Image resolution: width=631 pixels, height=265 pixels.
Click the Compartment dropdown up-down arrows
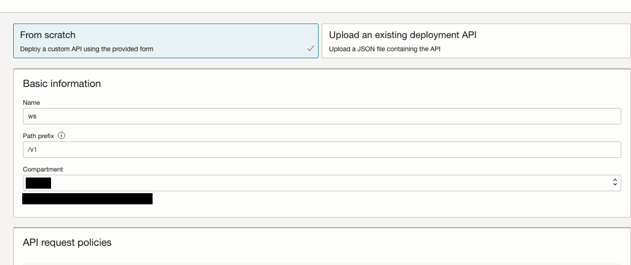(615, 183)
